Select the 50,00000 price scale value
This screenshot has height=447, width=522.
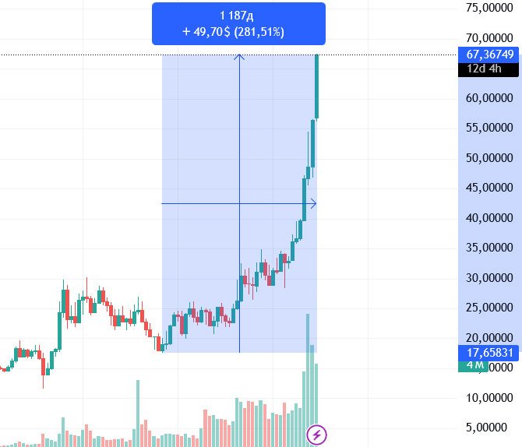[488, 158]
